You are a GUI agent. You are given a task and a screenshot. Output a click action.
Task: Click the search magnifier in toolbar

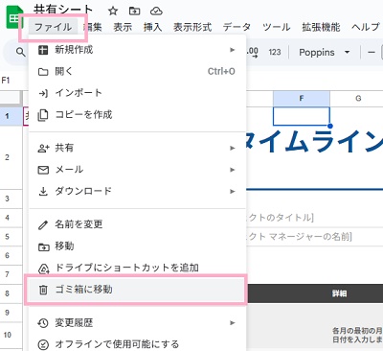point(20,52)
